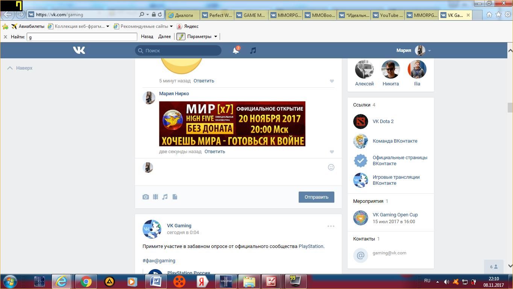Open browser tools gear icon
Image resolution: width=513 pixels, height=289 pixels.
tap(507, 15)
